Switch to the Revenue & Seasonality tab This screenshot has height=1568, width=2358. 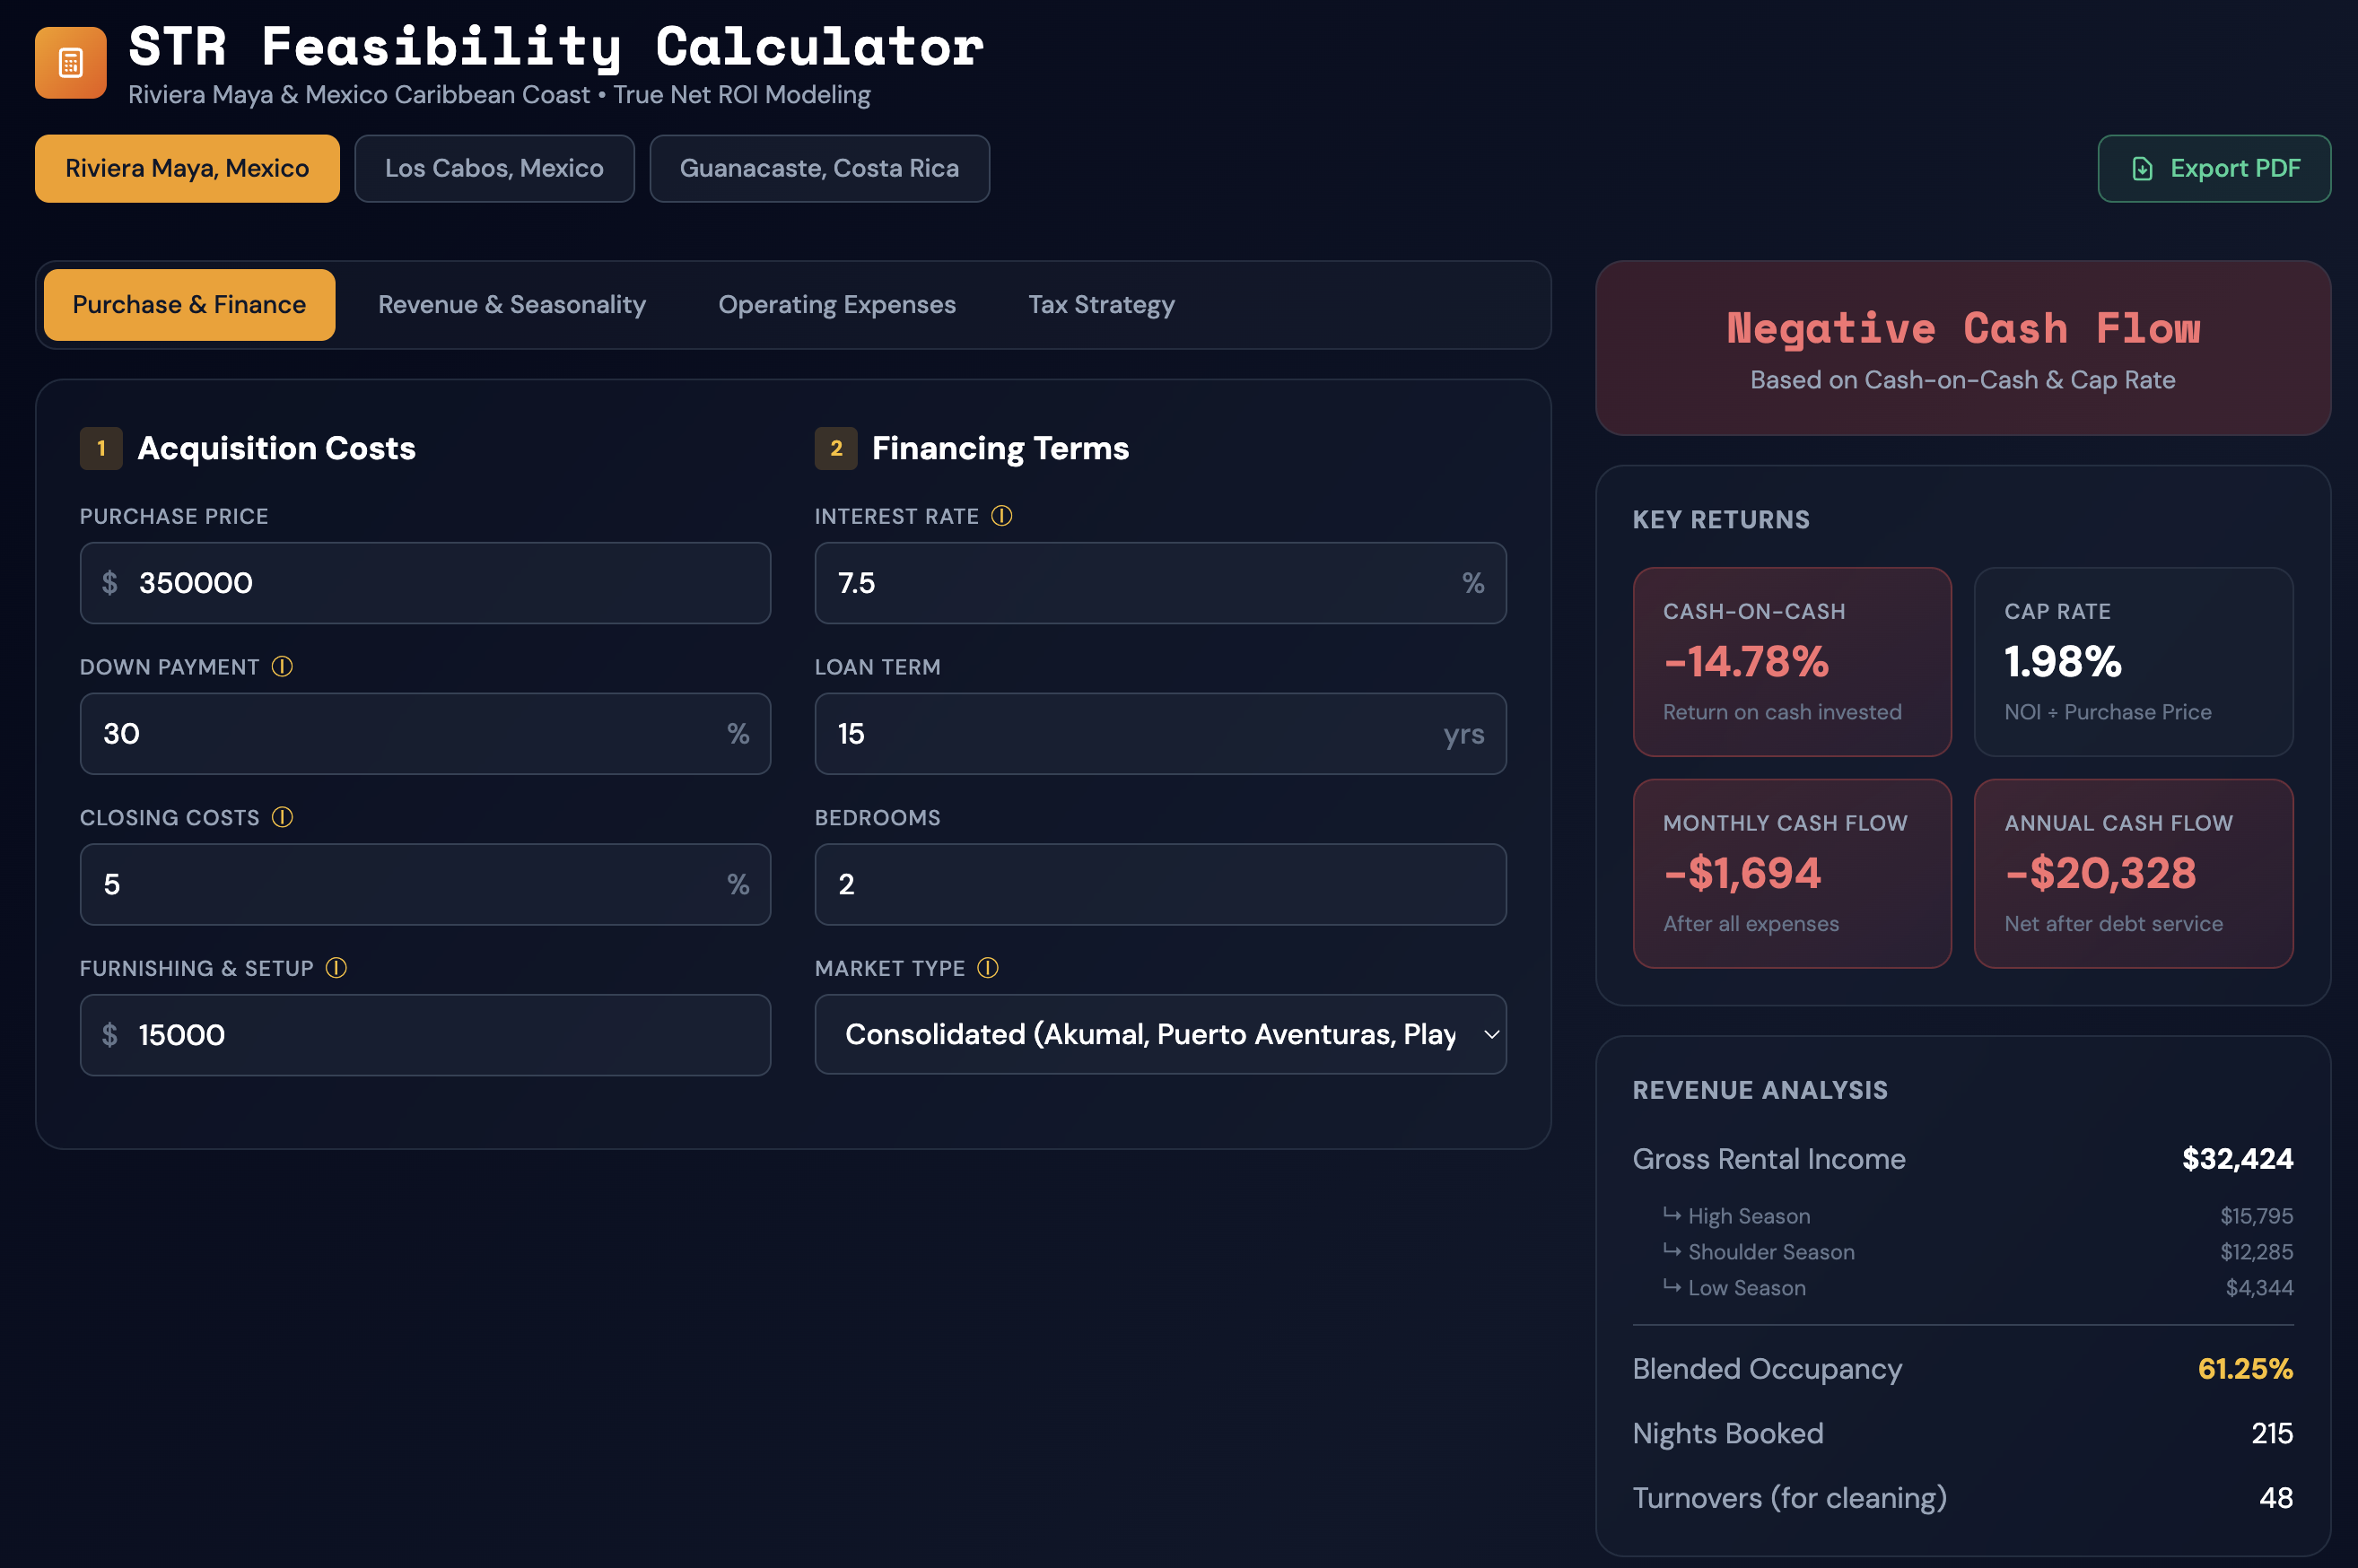pos(511,304)
